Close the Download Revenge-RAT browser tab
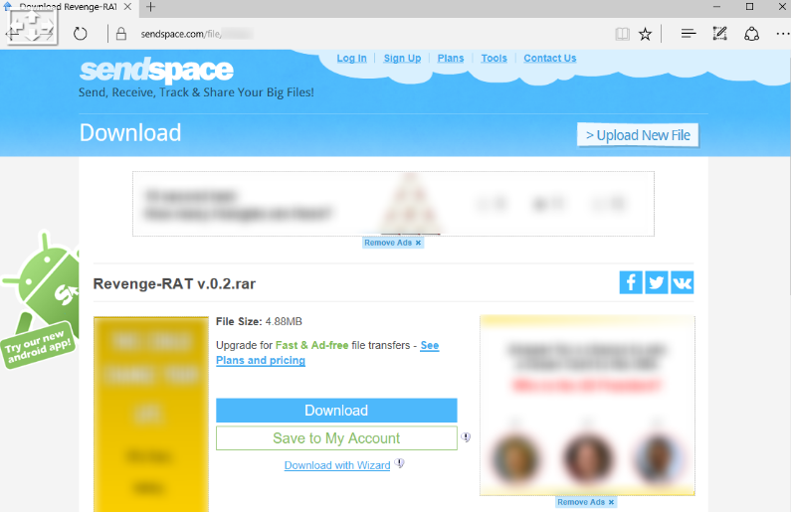The width and height of the screenshot is (791, 512). point(127,7)
